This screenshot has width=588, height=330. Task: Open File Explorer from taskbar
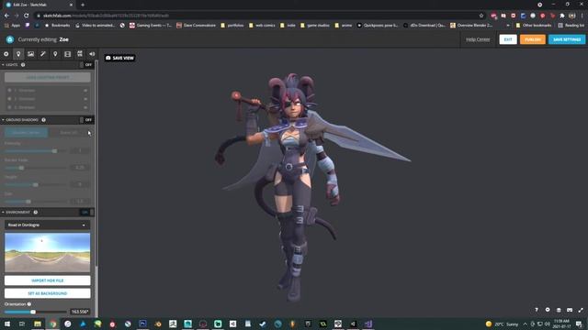[x=38, y=324]
